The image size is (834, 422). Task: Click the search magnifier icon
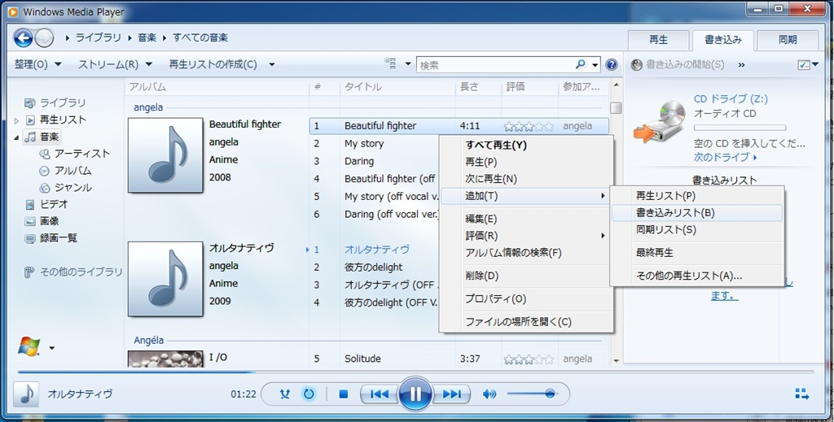tap(581, 65)
